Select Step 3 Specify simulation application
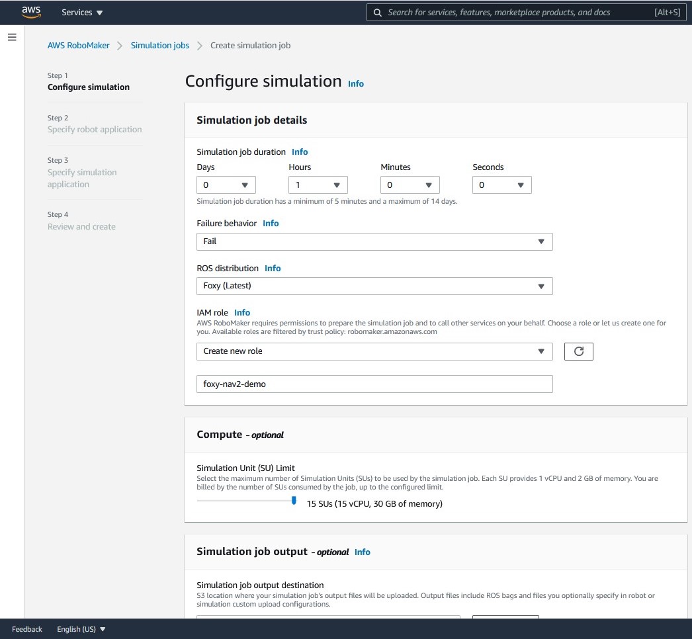 tap(82, 173)
